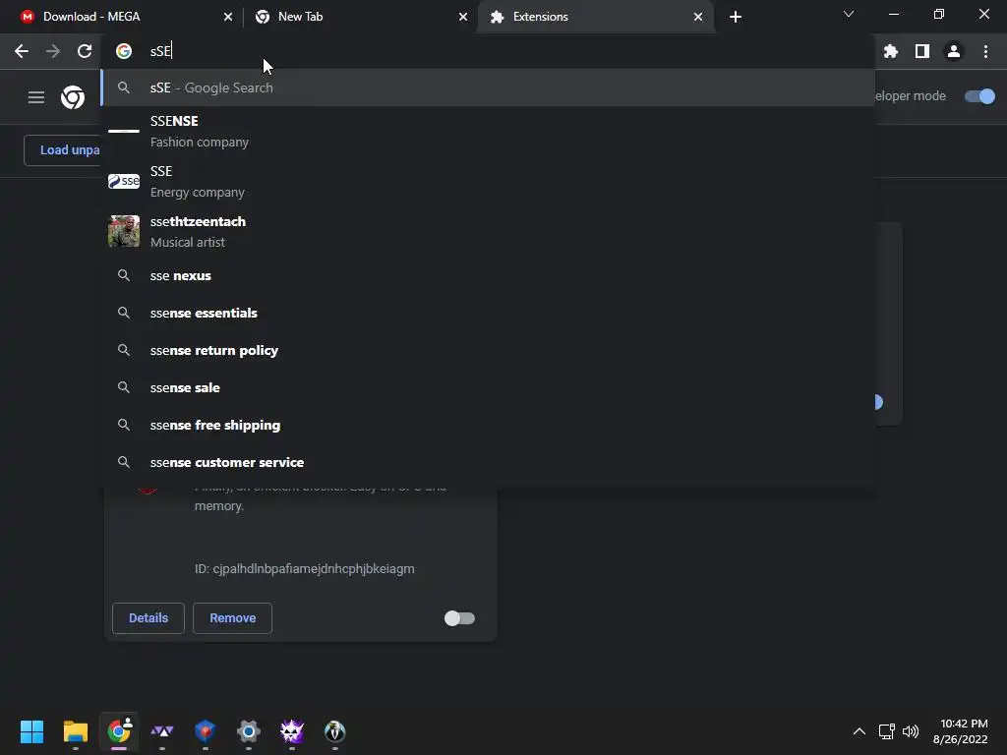Close the Extensions tab

click(698, 17)
